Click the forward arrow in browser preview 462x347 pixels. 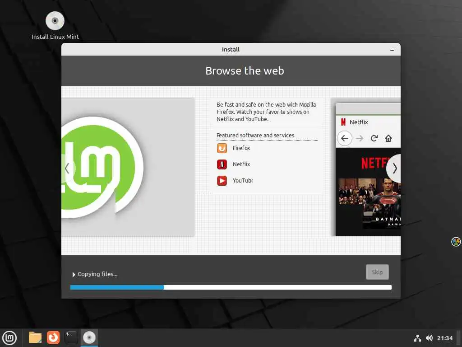tap(360, 138)
